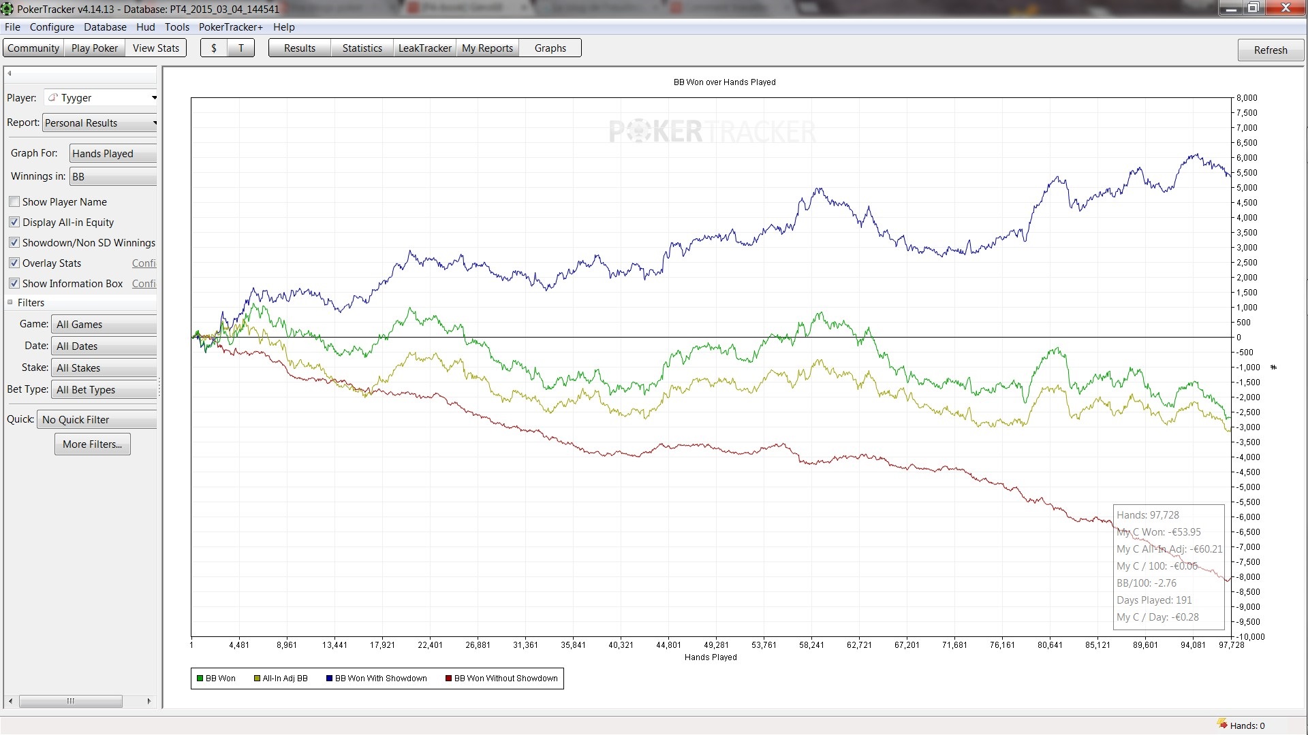Open the Database menu
Viewport: 1308px width, 735px height.
click(105, 27)
